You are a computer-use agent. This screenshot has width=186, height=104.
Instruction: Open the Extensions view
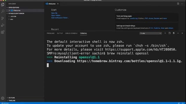(x=3, y=32)
